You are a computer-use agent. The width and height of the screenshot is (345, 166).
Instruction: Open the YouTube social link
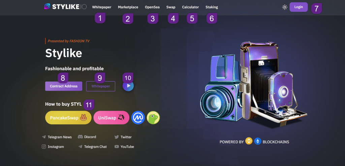(124, 147)
